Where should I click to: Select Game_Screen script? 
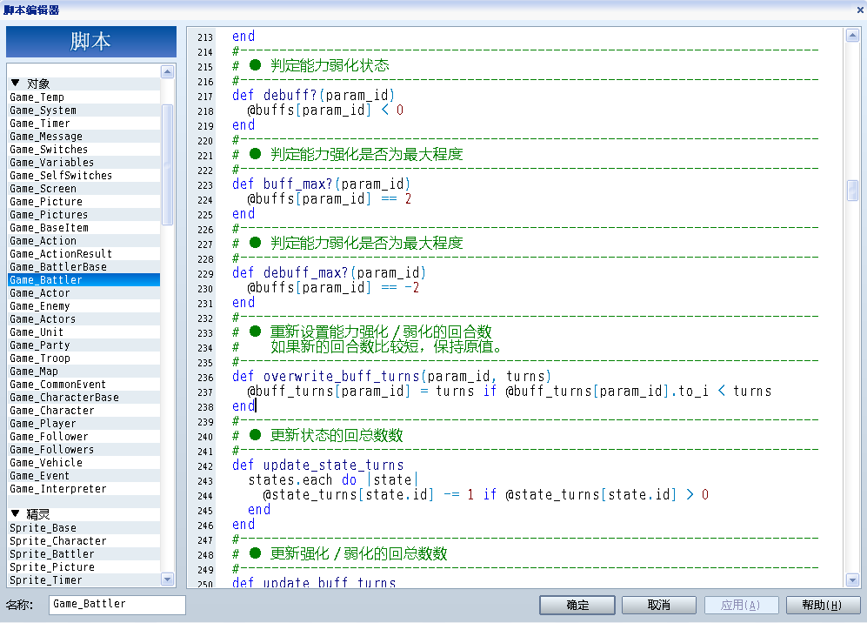pos(84,189)
